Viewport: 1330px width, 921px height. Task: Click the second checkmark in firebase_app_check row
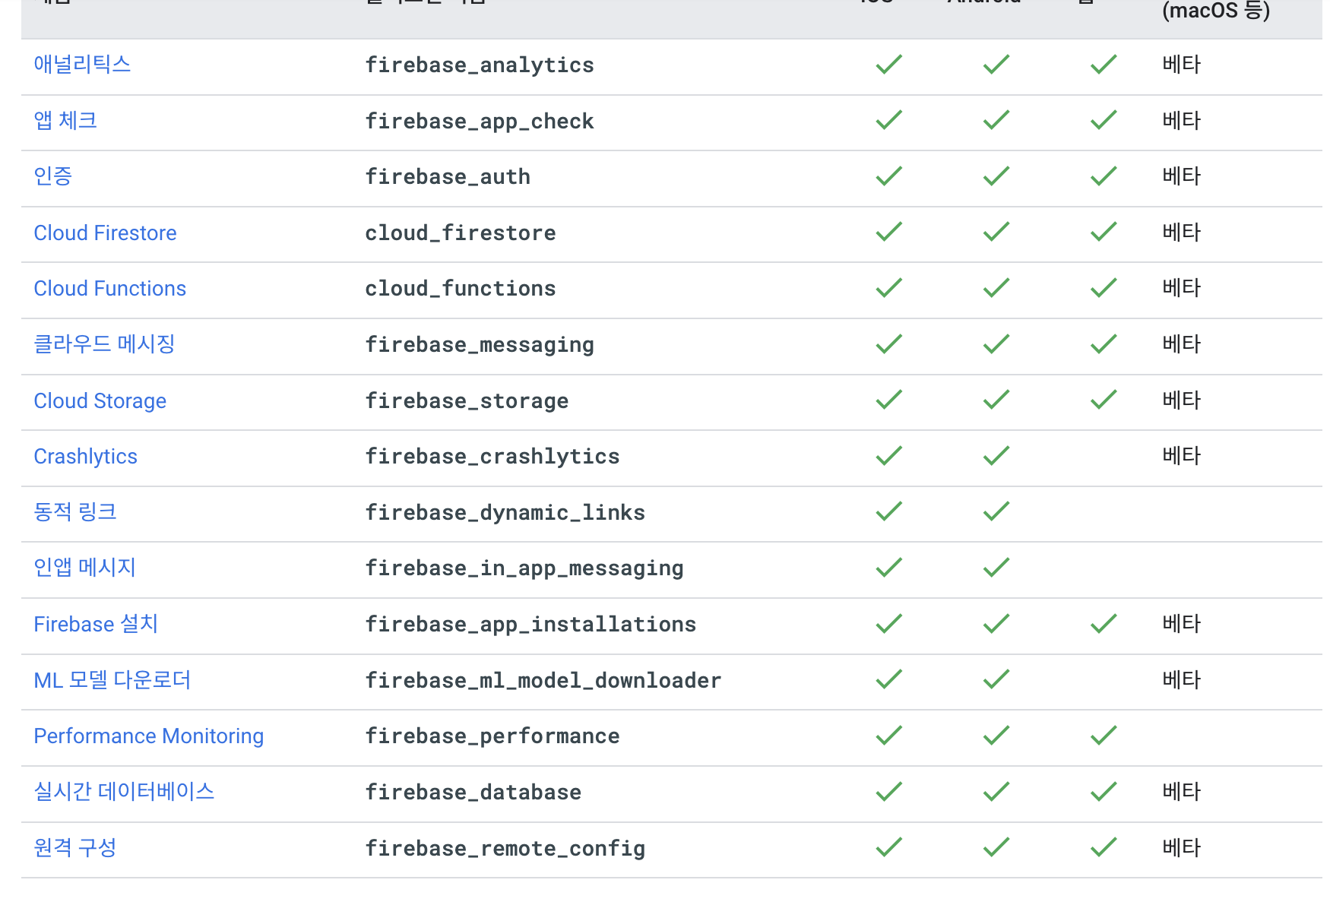pos(996,120)
